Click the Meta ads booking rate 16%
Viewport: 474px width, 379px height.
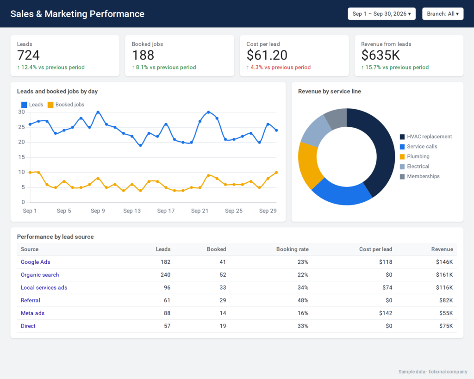[303, 313]
